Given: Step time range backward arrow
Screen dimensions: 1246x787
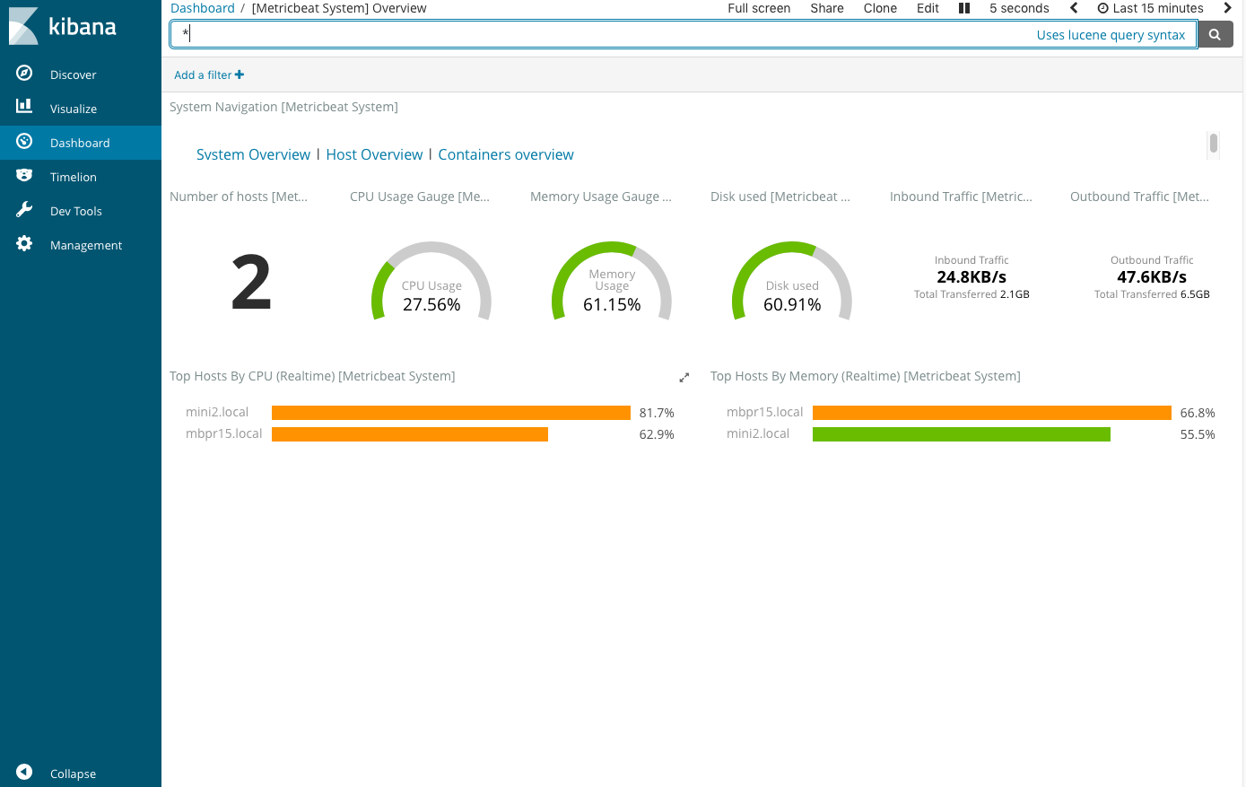Looking at the screenshot, I should pos(1074,8).
